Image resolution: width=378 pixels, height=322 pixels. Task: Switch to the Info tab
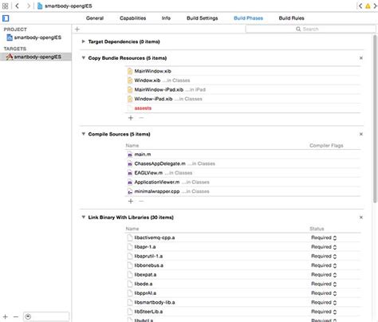(166, 18)
